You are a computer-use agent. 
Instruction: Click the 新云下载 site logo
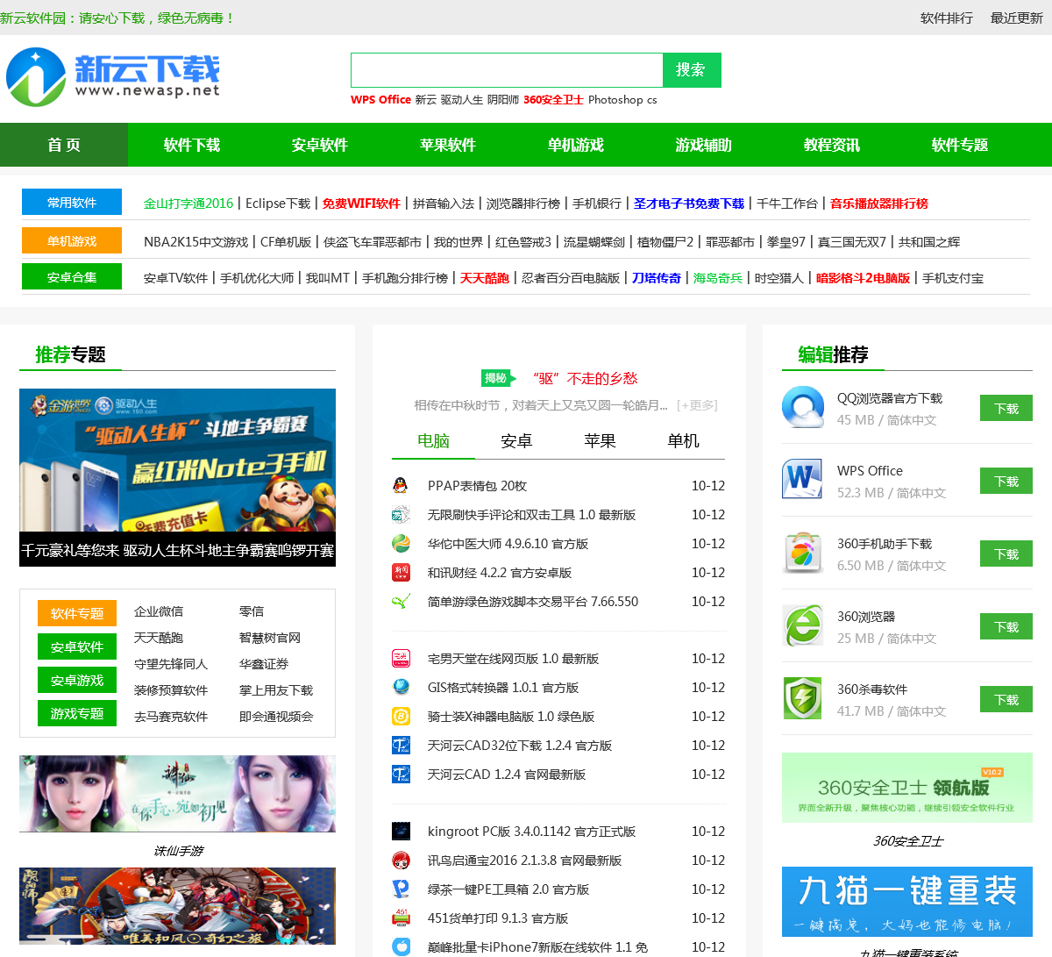pos(113,77)
